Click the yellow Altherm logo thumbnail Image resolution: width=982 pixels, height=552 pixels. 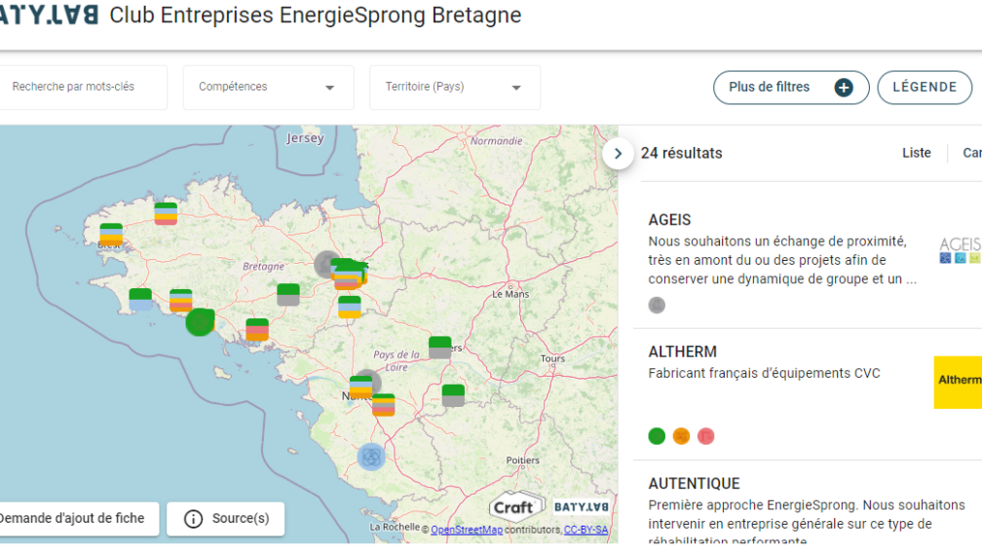pos(958,383)
